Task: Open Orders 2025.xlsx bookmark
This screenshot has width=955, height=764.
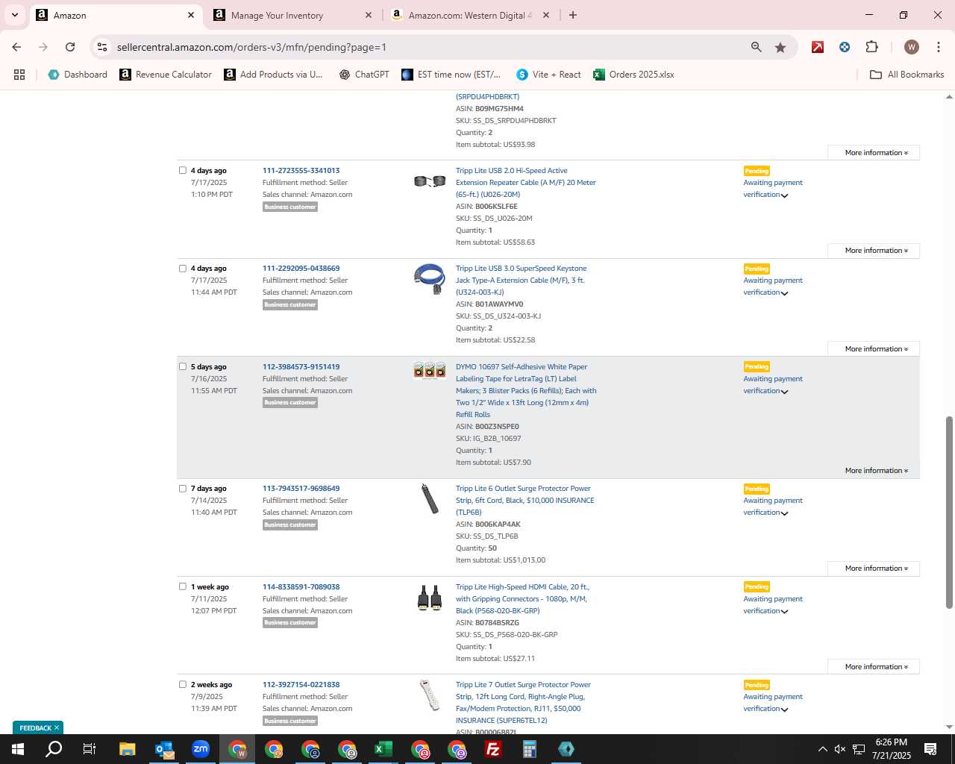Action: (633, 75)
